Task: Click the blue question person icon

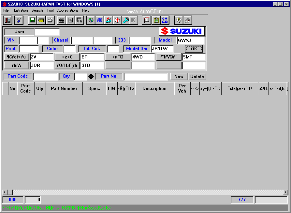Action: pos(165,20)
